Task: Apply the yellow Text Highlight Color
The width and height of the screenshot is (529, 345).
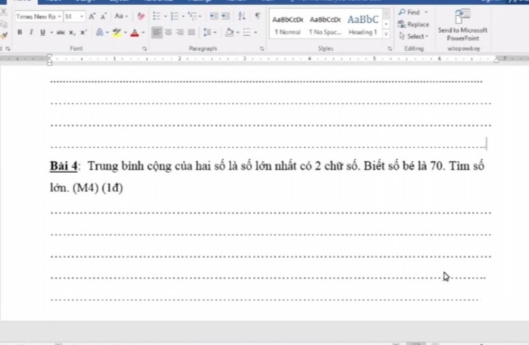Action: 117,33
